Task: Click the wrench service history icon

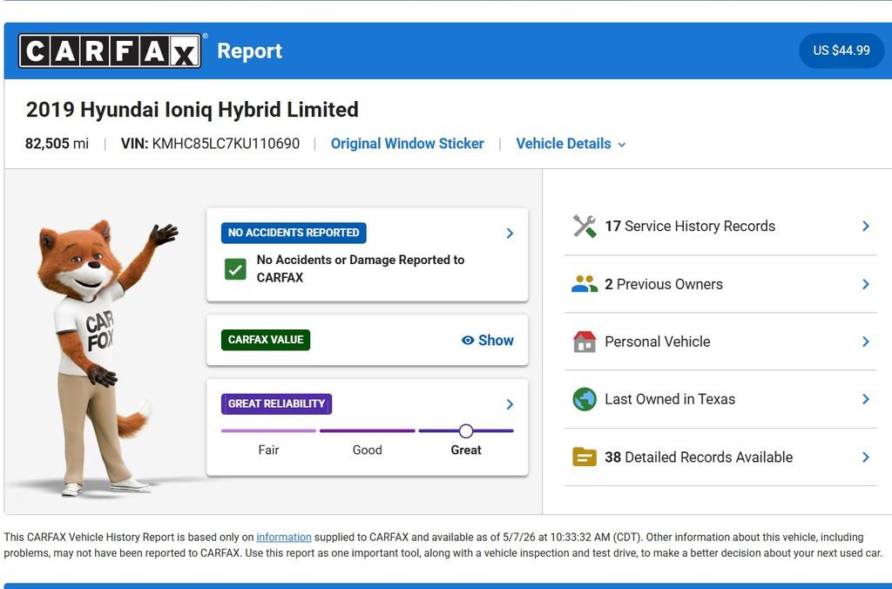Action: [585, 227]
